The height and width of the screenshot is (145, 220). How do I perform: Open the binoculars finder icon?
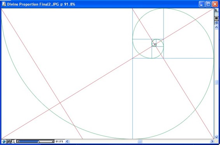coord(9,142)
